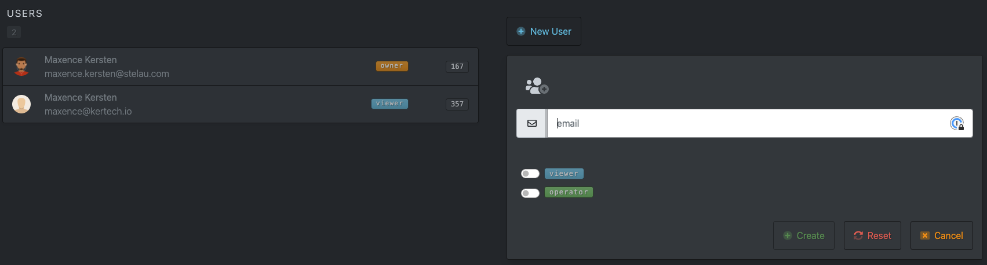Cancel the new user form
This screenshot has height=265, width=987.
[941, 235]
